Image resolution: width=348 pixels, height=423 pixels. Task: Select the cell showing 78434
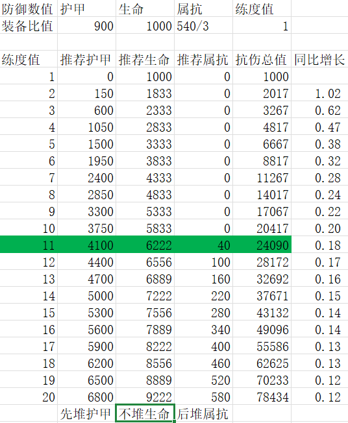(262, 396)
